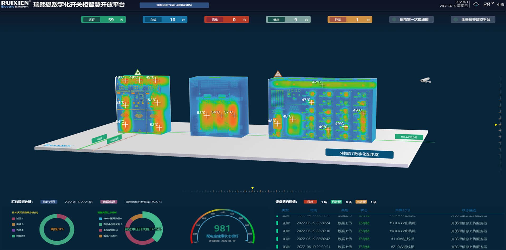Screen dimensions: 506x250
Task: Open 配电室一次接线图 view
Action: point(411,19)
